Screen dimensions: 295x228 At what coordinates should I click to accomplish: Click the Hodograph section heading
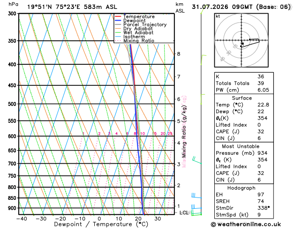click(241, 188)
